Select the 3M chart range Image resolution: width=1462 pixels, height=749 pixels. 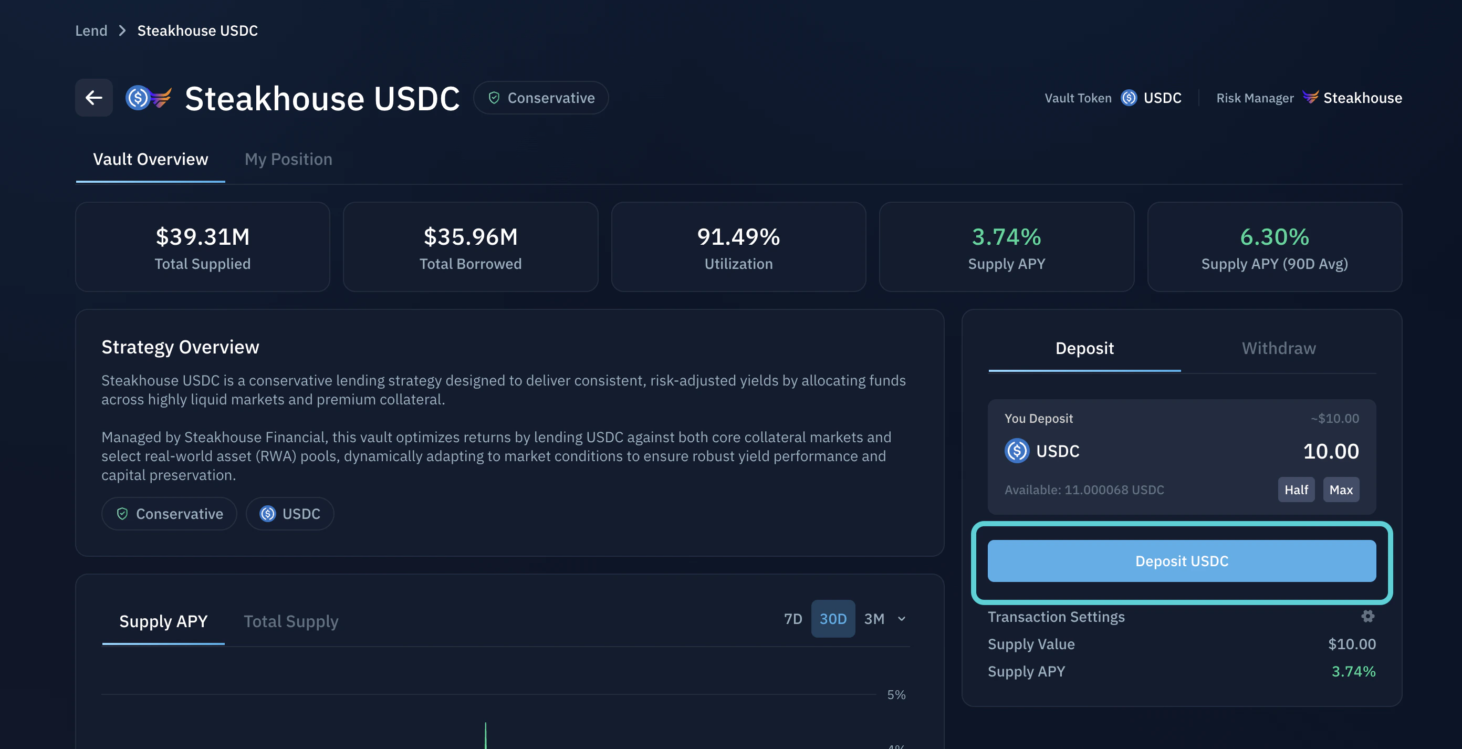point(874,618)
